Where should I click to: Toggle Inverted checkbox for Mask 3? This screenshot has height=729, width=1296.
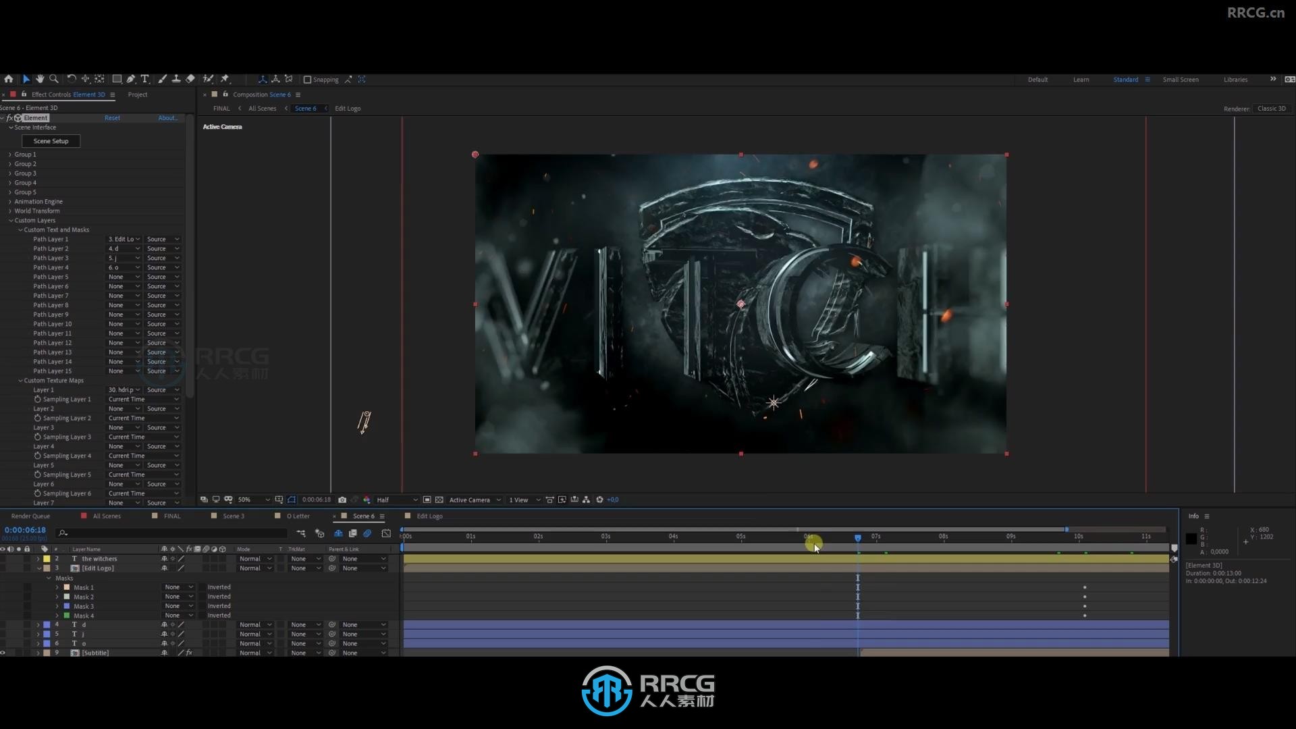coord(203,606)
